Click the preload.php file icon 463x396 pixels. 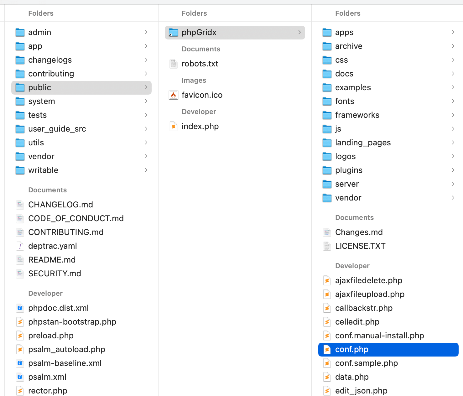pos(20,336)
